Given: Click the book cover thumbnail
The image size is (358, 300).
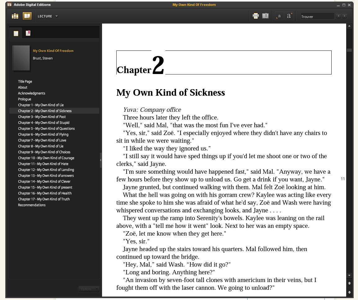Looking at the screenshot, I should click(x=21, y=58).
